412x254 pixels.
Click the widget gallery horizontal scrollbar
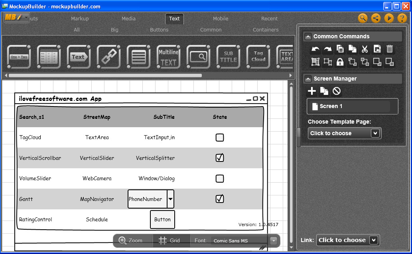105,75
